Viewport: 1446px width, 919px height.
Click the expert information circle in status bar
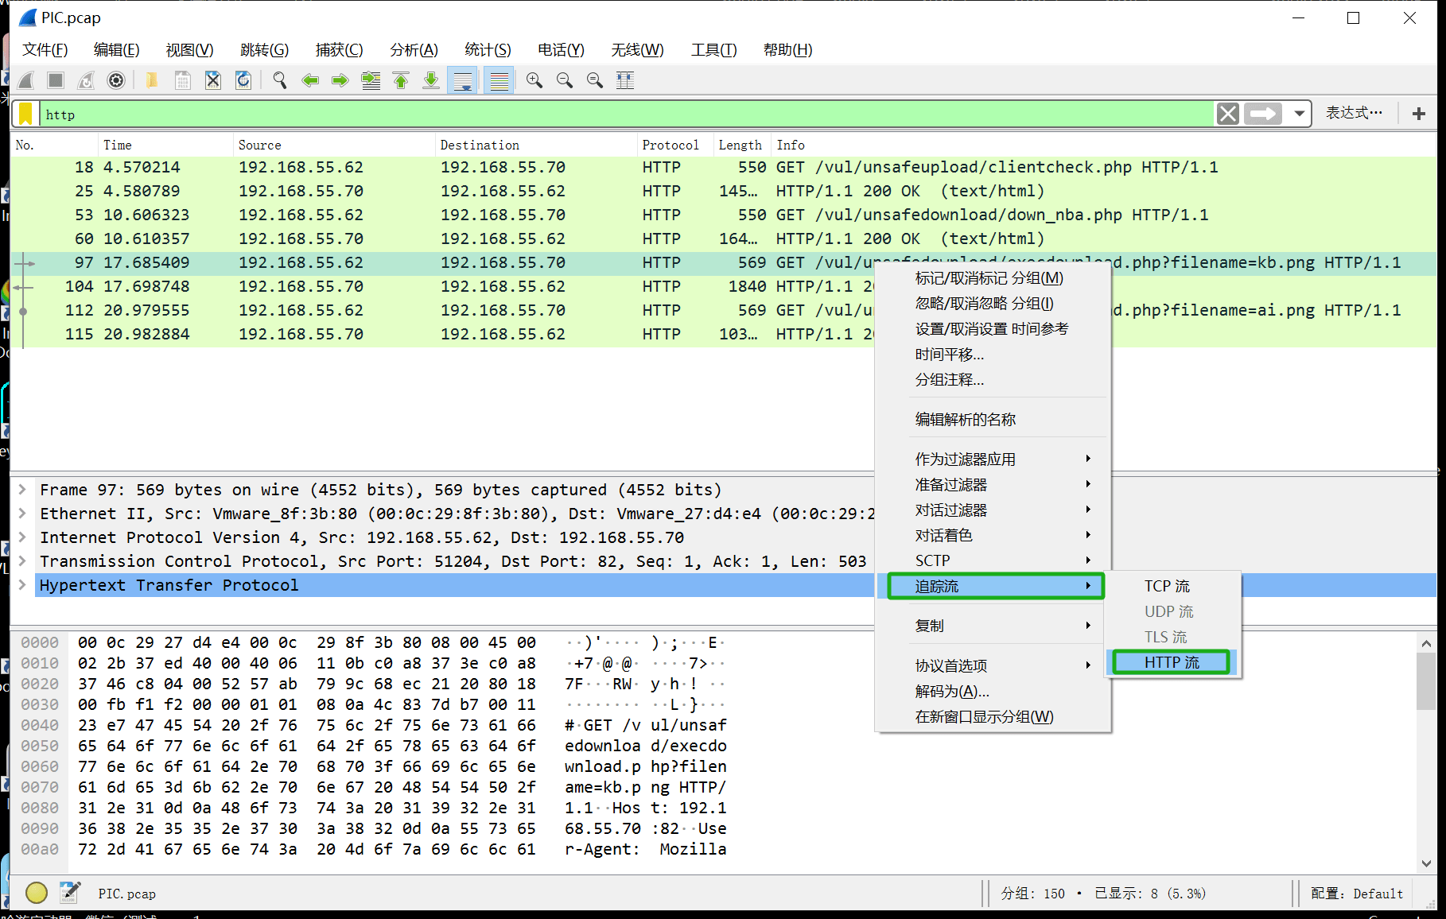click(36, 893)
